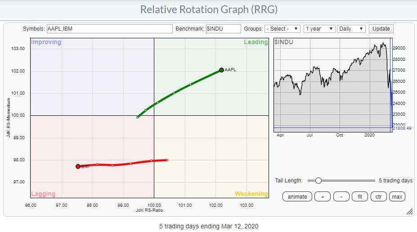Open the Groups select dropdown
This screenshot has width=417, height=232.
pos(282,29)
